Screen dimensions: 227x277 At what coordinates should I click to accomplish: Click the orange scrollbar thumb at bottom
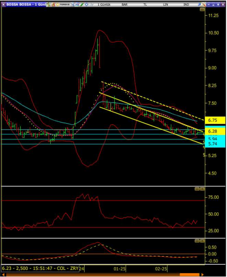click(189, 275)
